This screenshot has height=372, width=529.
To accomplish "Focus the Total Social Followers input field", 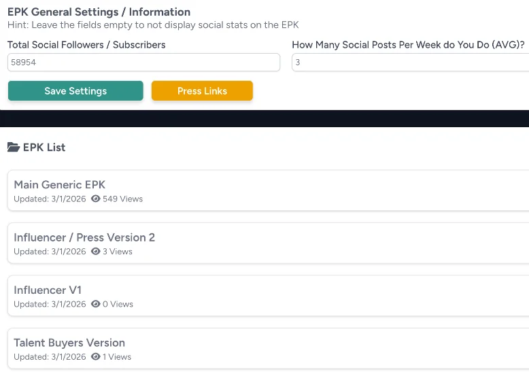I will point(143,63).
